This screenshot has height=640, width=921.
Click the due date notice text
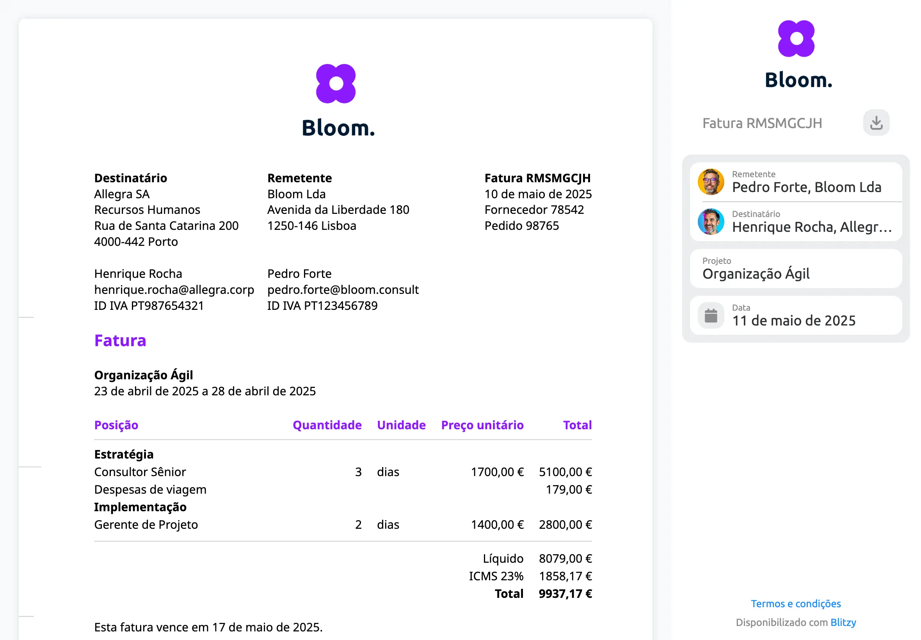click(208, 627)
